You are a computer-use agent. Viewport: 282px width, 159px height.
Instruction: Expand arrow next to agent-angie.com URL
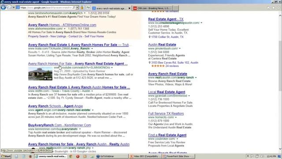[93, 110]
